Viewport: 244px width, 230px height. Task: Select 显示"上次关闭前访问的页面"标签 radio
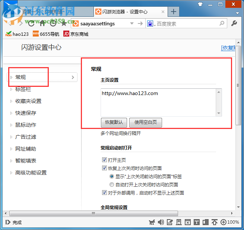pos(112,176)
